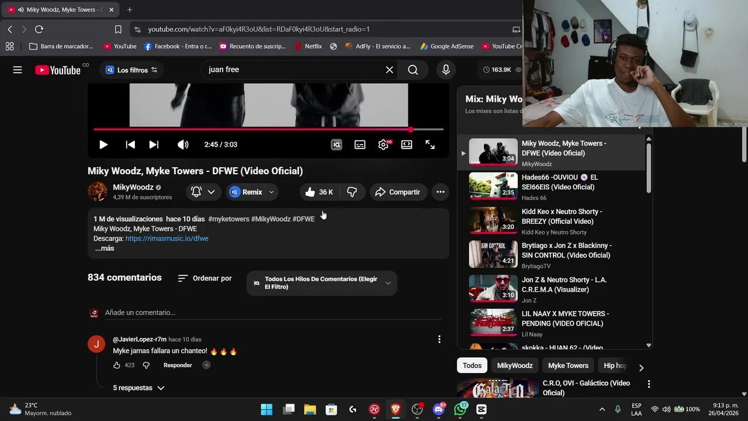Select the 'MikyWoodz' filter chip
The width and height of the screenshot is (748, 421).
click(515, 365)
